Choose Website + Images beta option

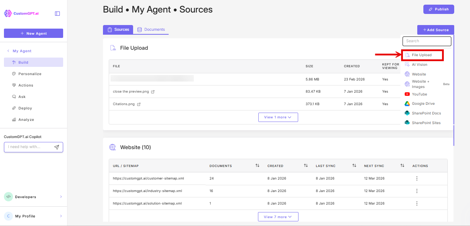(427, 84)
